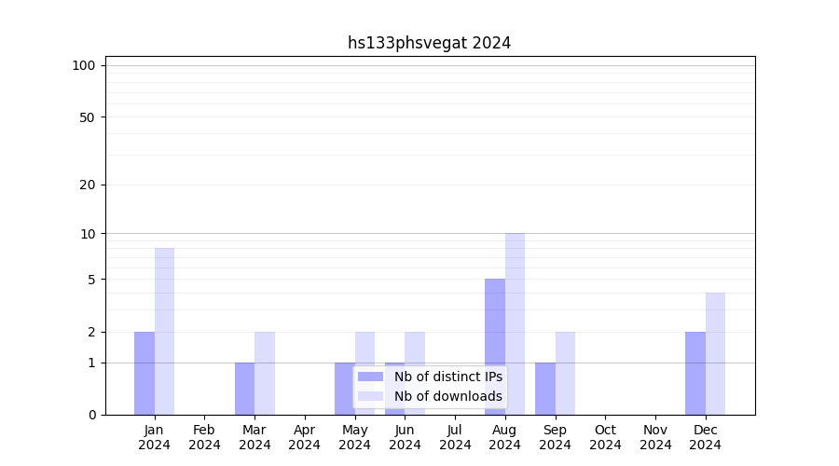Select the 100 tick on the y-axis
Viewport: 839px width, 466px height.
(84, 65)
